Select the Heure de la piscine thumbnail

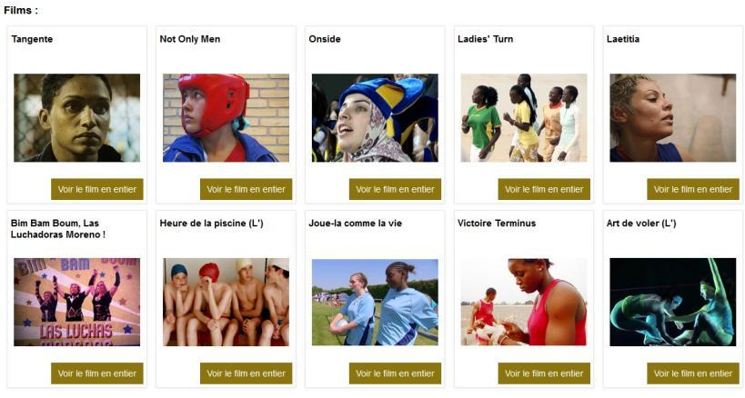[226, 303]
